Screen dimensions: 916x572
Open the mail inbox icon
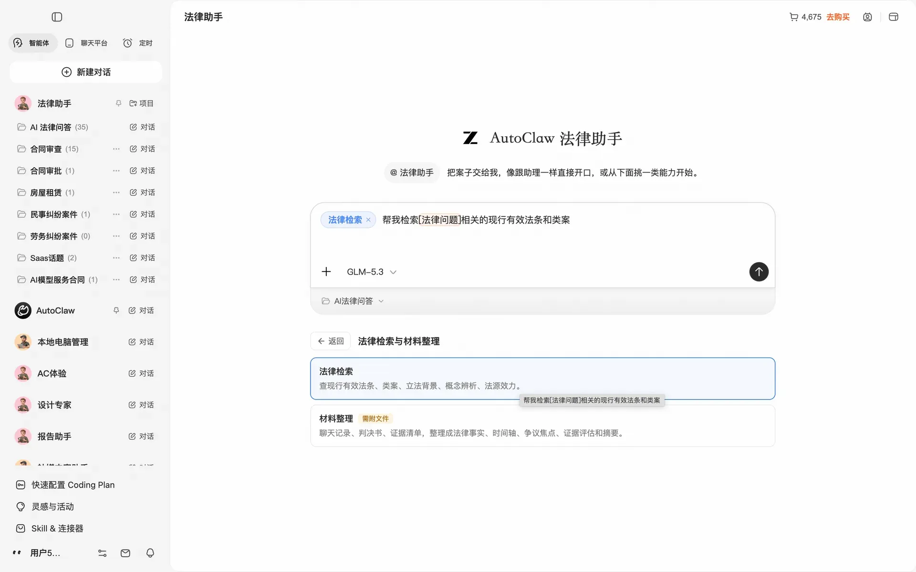125,553
